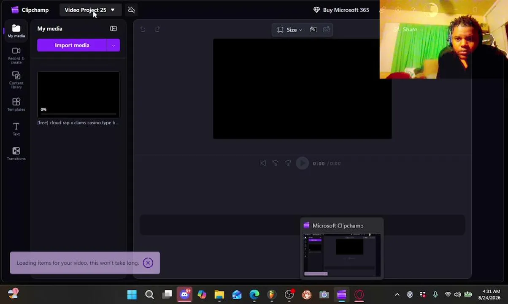The height and width of the screenshot is (304, 508).
Task: Dismiss the 'Loading items' notification
Action: click(x=148, y=263)
